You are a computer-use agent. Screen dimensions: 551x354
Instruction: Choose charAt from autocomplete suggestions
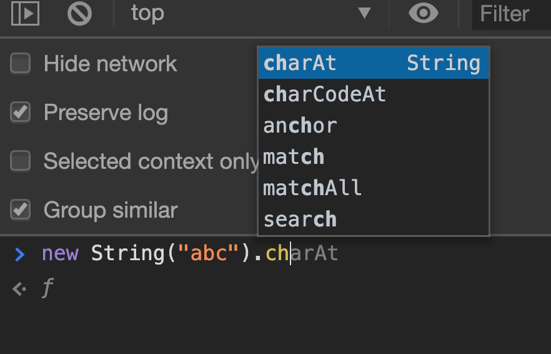click(x=372, y=63)
